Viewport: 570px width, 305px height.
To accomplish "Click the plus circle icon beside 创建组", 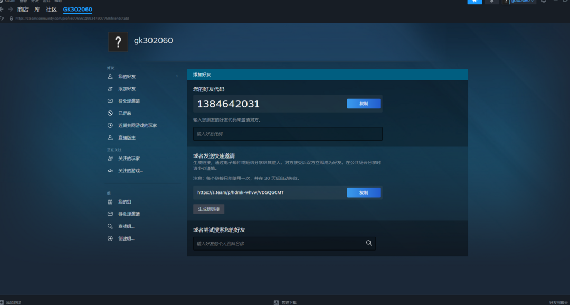I will coord(110,238).
